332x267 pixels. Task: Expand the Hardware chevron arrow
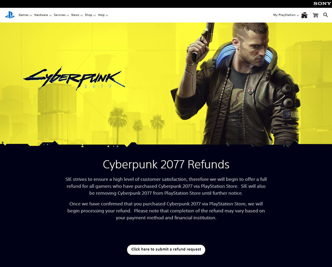(x=50, y=15)
